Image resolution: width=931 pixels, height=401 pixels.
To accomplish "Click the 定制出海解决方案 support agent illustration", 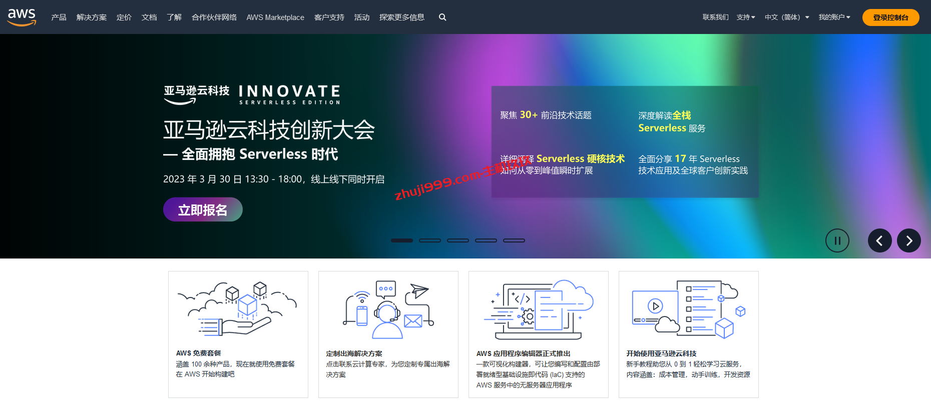I will coord(388,309).
